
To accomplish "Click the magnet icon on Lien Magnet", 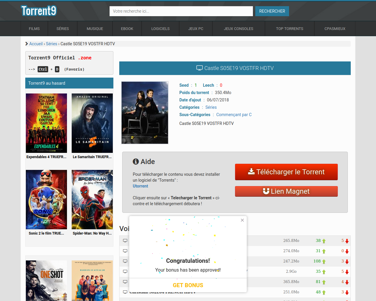I will (266, 191).
